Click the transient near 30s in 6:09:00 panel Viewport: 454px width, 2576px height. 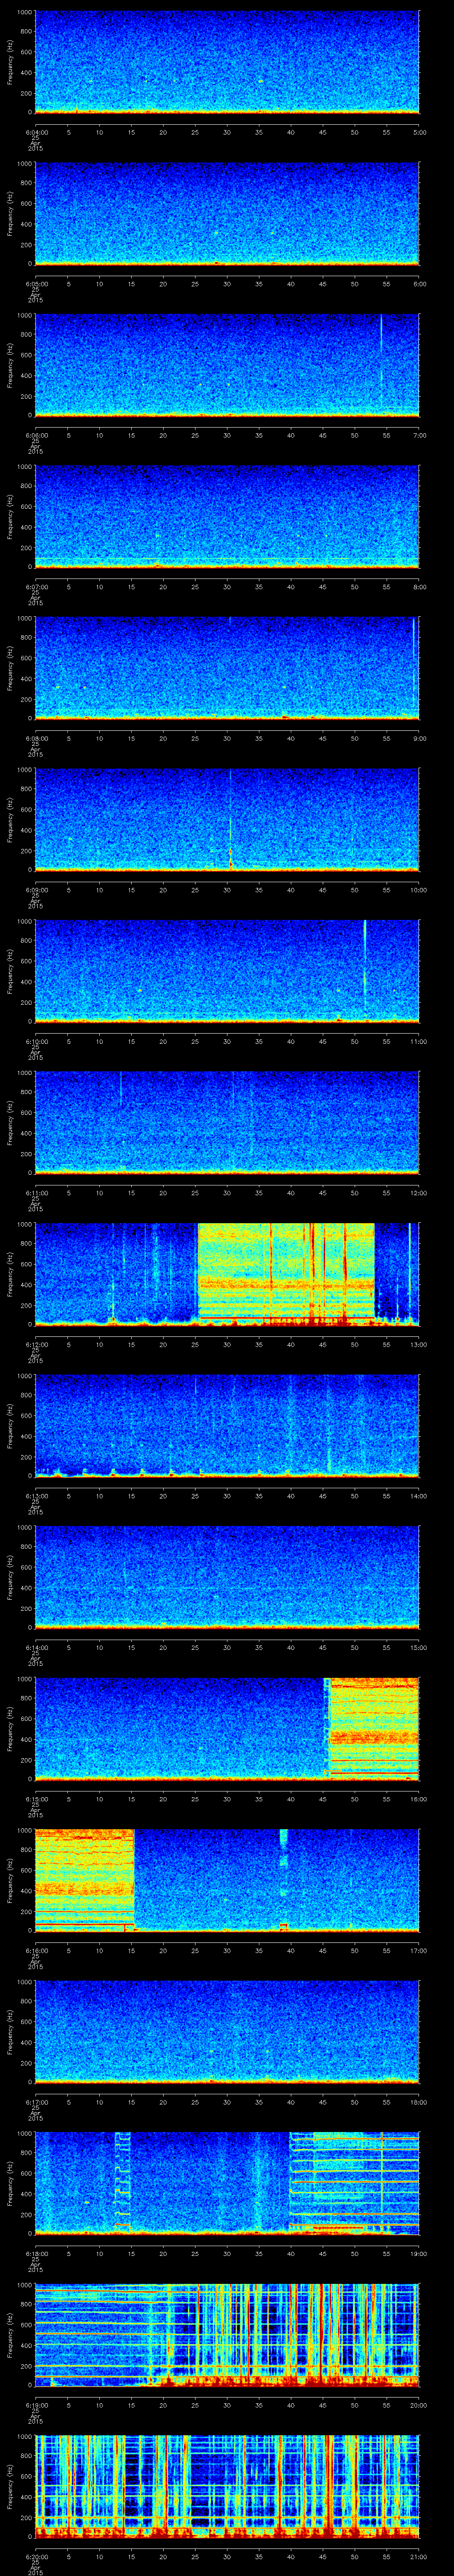(231, 819)
